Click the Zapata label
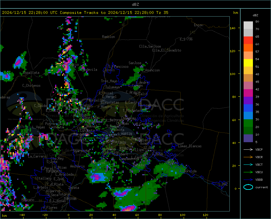Image resolution: width=271 pixels, height=219 pixels. point(74,188)
